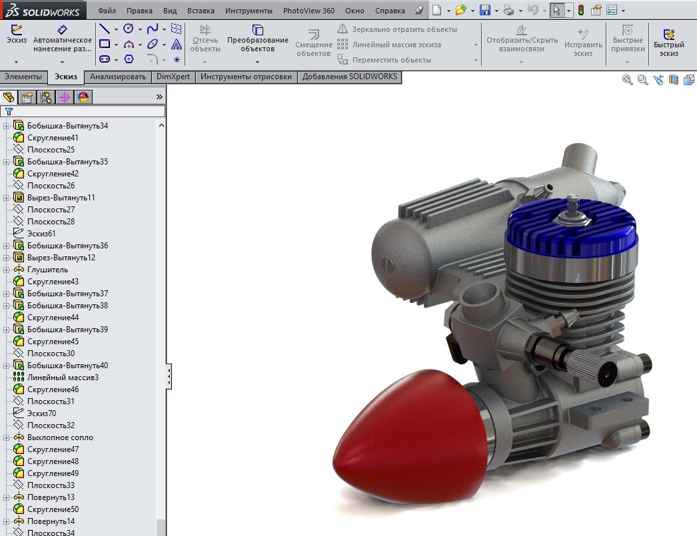697x536 pixels.
Task: Open the Rectangle tool dropdown arrow
Action: [x=116, y=45]
